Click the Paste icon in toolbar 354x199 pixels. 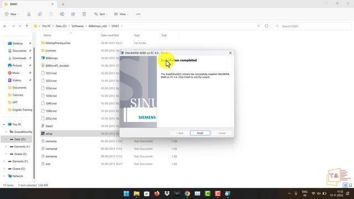pyautogui.click(x=51, y=14)
